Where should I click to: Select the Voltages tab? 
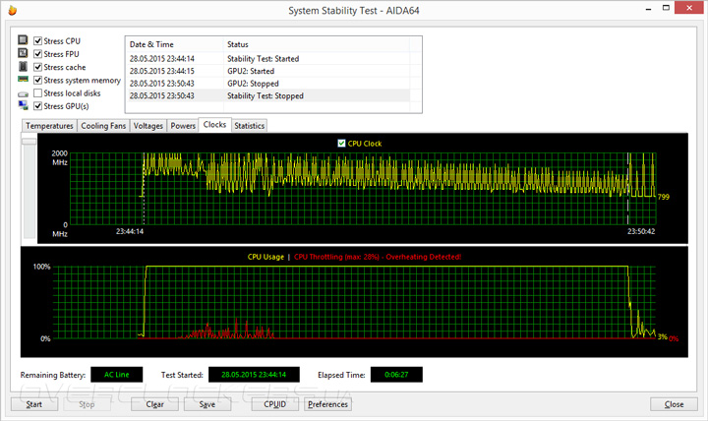[148, 126]
